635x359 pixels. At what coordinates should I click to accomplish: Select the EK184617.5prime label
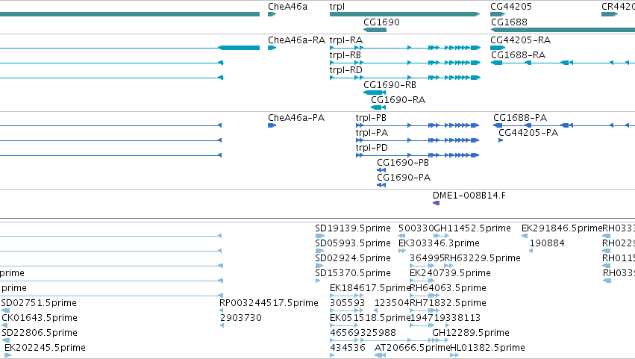click(370, 289)
